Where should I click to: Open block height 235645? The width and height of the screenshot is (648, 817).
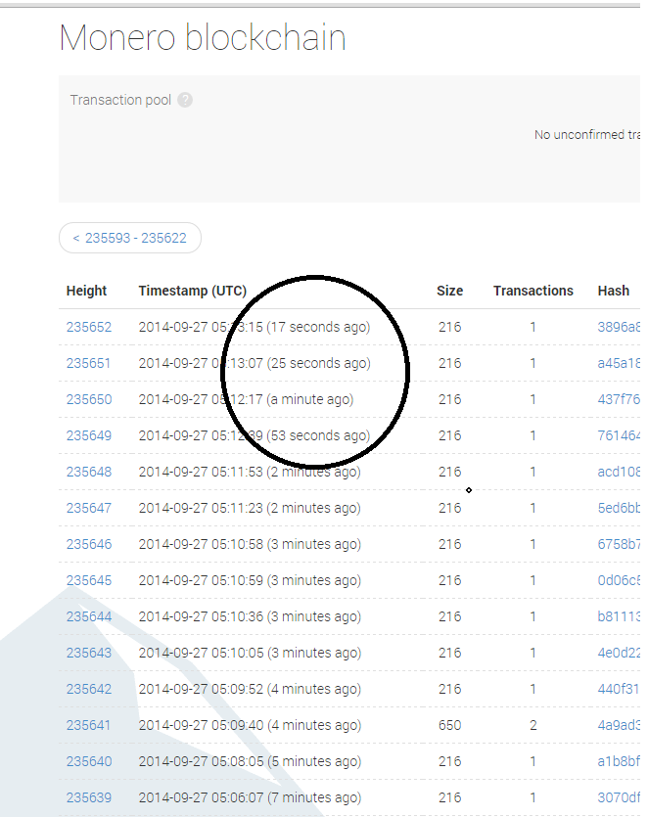[x=89, y=580]
